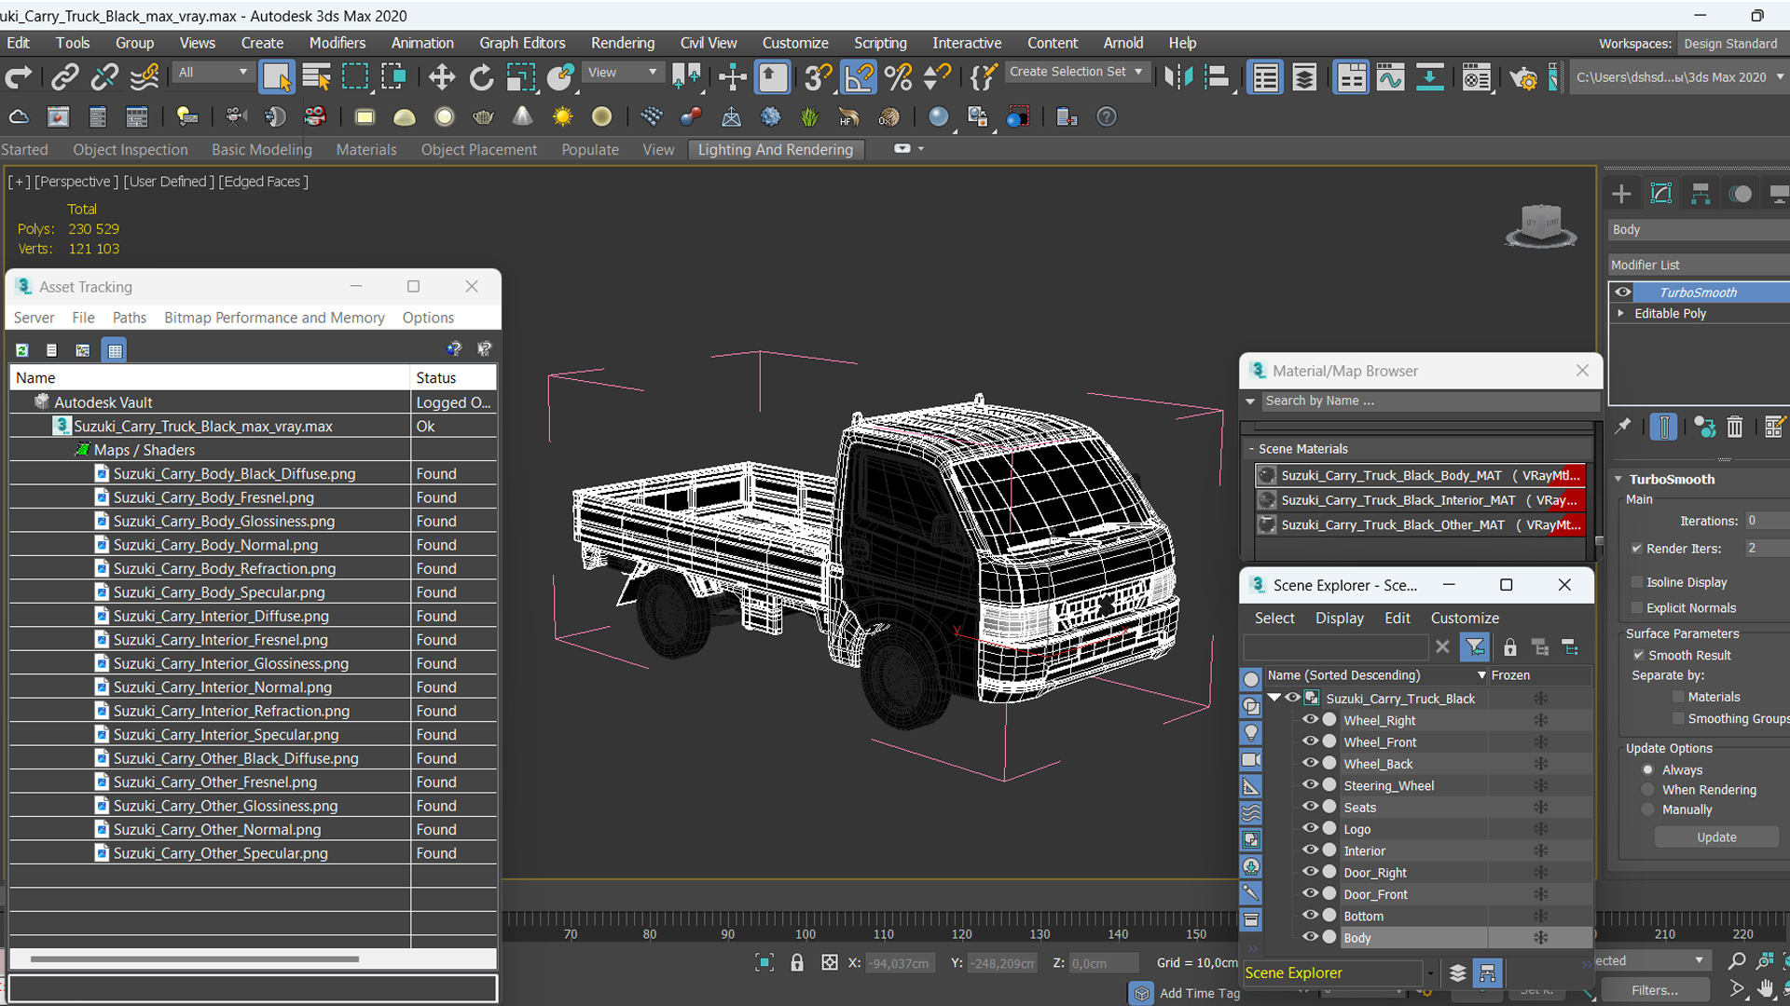Open the Modify panel icon
1790x1006 pixels.
click(1661, 194)
